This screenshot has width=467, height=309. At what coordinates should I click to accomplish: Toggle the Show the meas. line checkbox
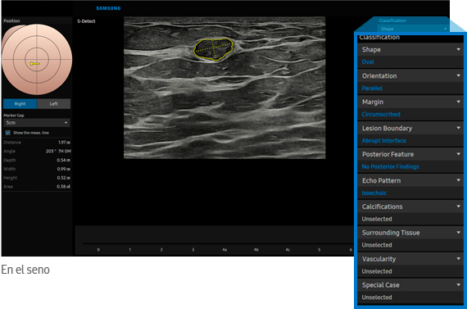coord(8,133)
